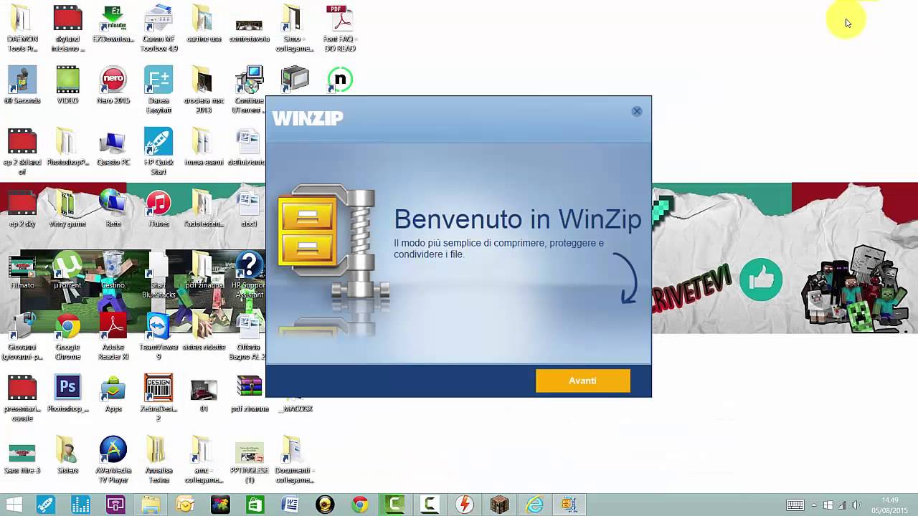Screen dimensions: 918x516
Task: Select the TeamViewer 9 shortcut
Action: tap(158, 336)
